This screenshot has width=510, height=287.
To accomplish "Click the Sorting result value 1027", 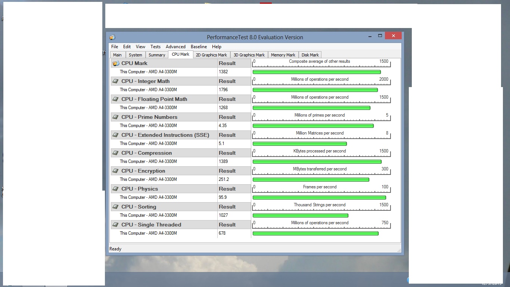I will 223,215.
